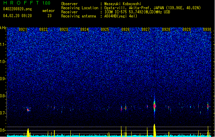Click the 0921 time marker
The width and height of the screenshot is (215, 137).
click(23, 29)
